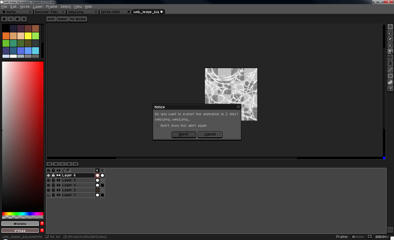
Task: Click the new frame icon beside Frame field
Action: (x=370, y=237)
